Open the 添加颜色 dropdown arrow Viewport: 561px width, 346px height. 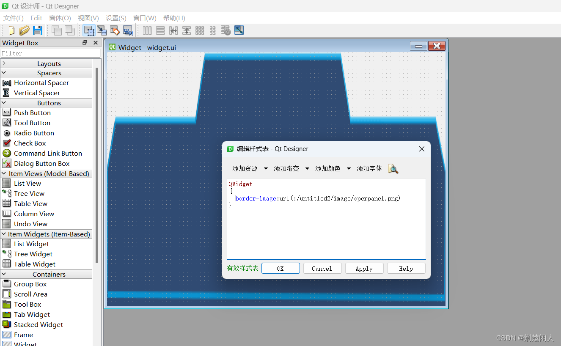[x=349, y=168]
